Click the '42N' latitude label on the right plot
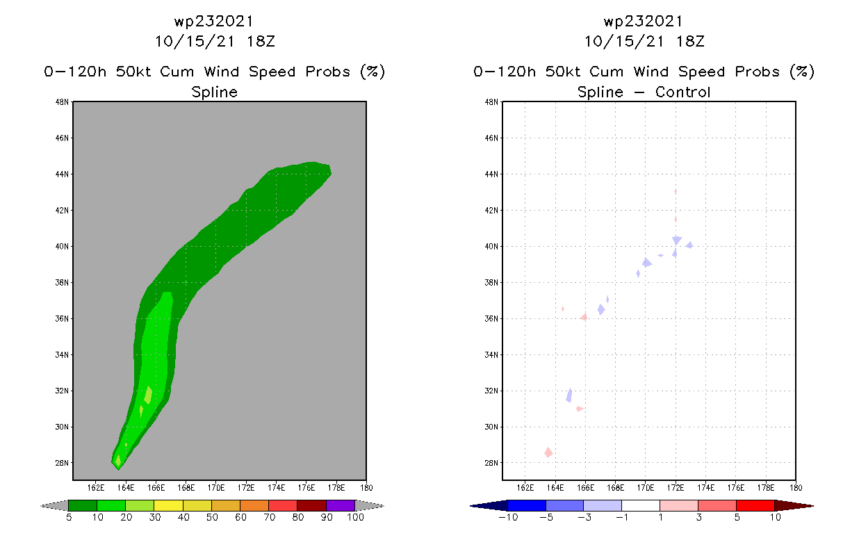 pyautogui.click(x=491, y=211)
